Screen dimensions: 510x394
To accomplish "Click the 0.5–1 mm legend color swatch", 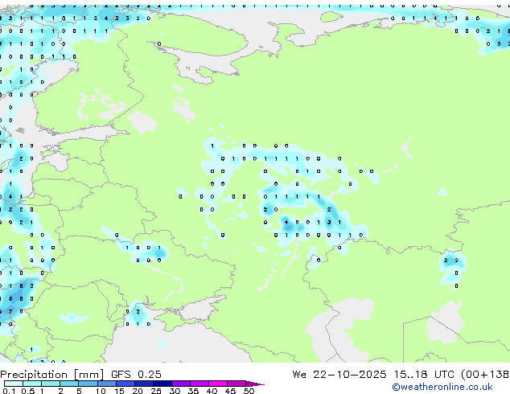I will [x=32, y=384].
